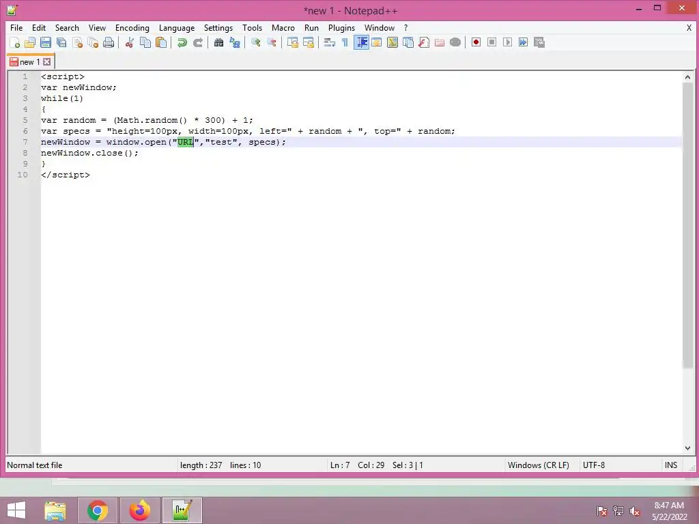Open the View menu
Viewport: 699px width, 524px height.
(97, 27)
